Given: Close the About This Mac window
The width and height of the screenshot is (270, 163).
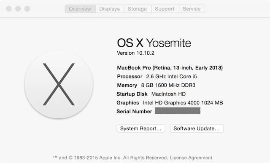Looking at the screenshot, I should [9, 8].
